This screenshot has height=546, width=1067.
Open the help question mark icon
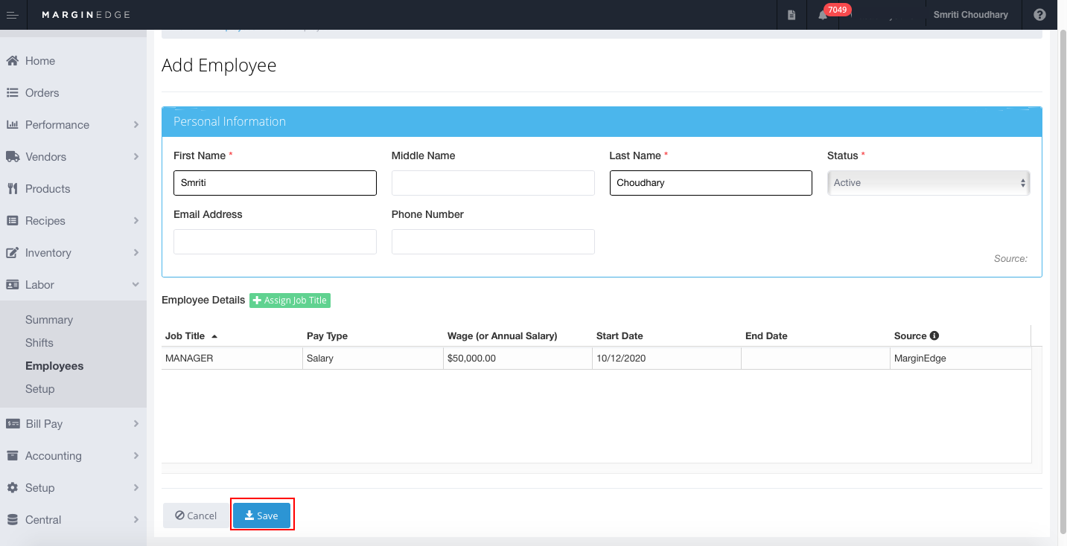pyautogui.click(x=1039, y=15)
